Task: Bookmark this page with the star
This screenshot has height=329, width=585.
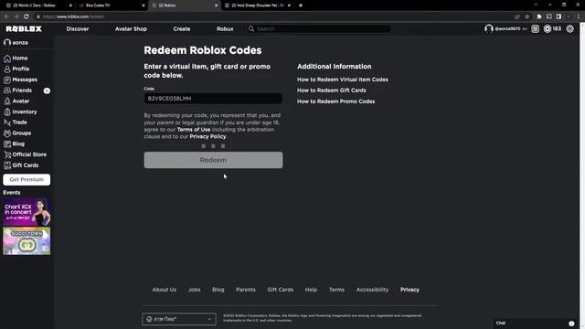Action: [x=526, y=16]
